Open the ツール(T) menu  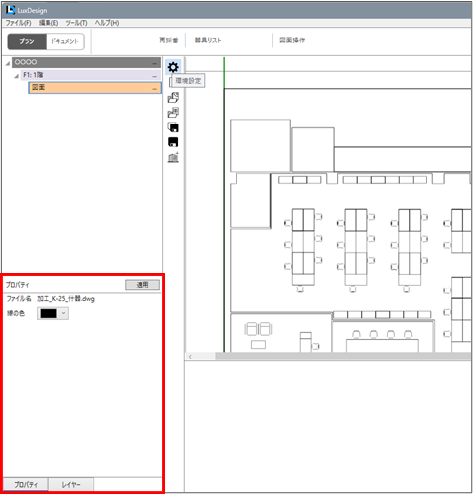point(76,23)
